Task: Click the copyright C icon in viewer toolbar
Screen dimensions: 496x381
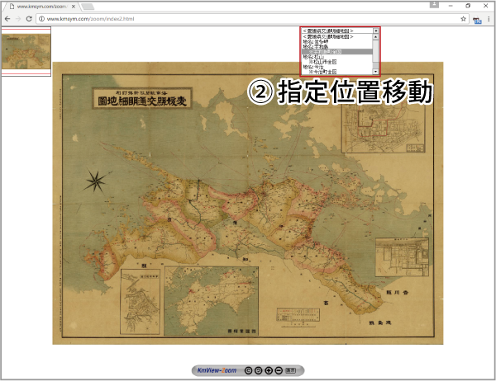Action: pyautogui.click(x=248, y=370)
